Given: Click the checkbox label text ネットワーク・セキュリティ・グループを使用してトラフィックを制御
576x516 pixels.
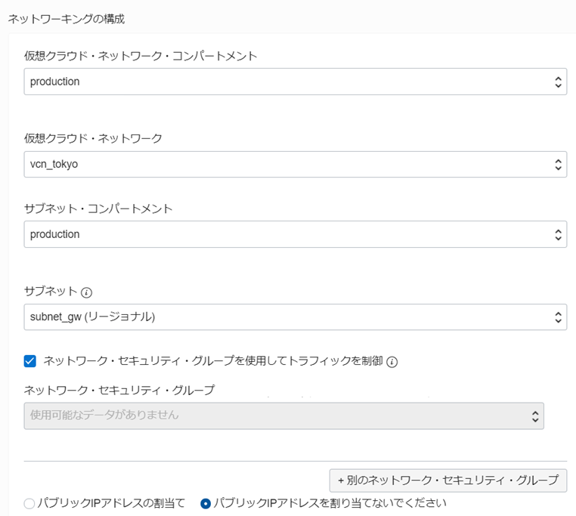Looking at the screenshot, I should 213,361.
